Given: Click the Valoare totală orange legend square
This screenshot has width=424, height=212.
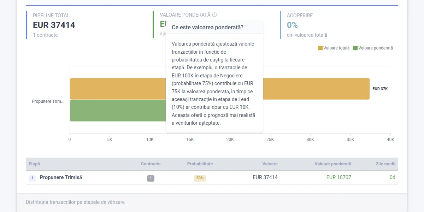Looking at the screenshot, I should 320,48.
